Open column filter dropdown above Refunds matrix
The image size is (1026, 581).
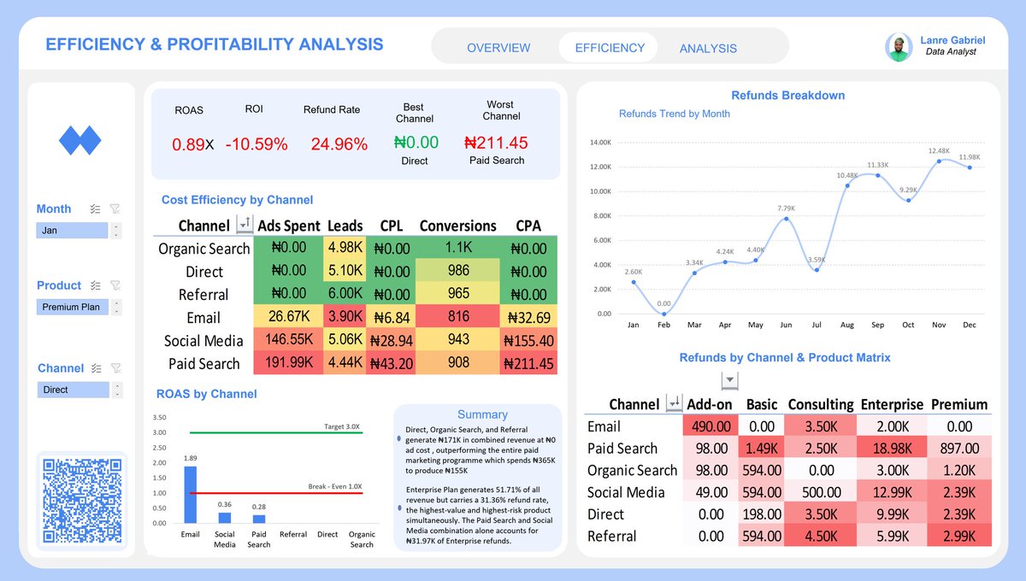click(x=729, y=380)
